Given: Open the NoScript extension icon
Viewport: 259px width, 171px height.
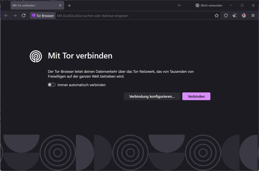Looking at the screenshot, I should click(244, 15).
